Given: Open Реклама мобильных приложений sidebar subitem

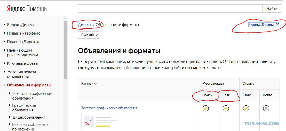Looking at the screenshot, I should click(x=30, y=127).
